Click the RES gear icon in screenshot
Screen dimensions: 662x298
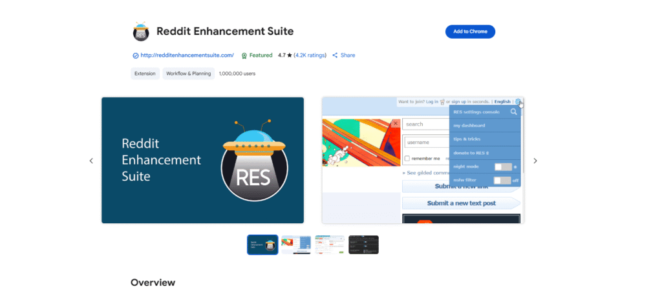[518, 102]
